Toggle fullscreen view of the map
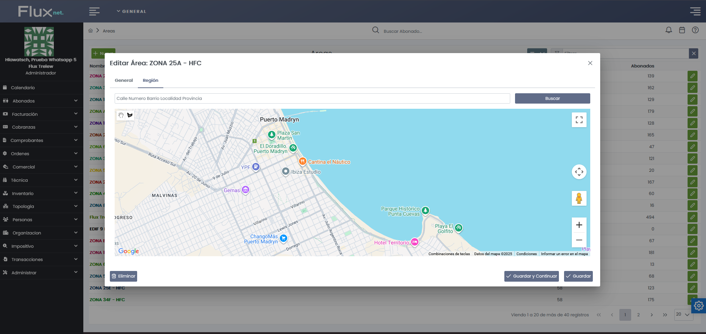Viewport: 706px width, 334px height. point(579,120)
